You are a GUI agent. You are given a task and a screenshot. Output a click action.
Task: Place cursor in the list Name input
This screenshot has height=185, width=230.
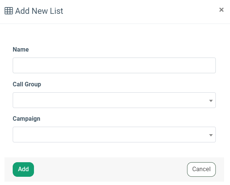(x=114, y=65)
